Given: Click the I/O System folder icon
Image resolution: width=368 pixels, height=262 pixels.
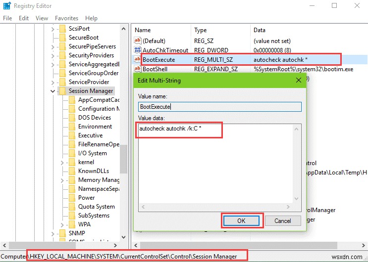Looking at the screenshot, I should click(x=72, y=154).
